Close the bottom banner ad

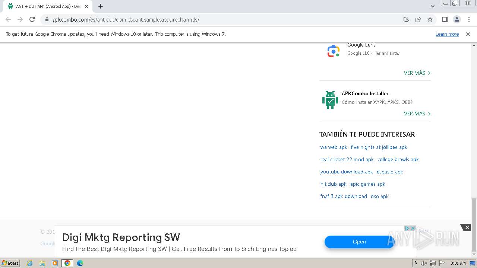[467, 227]
